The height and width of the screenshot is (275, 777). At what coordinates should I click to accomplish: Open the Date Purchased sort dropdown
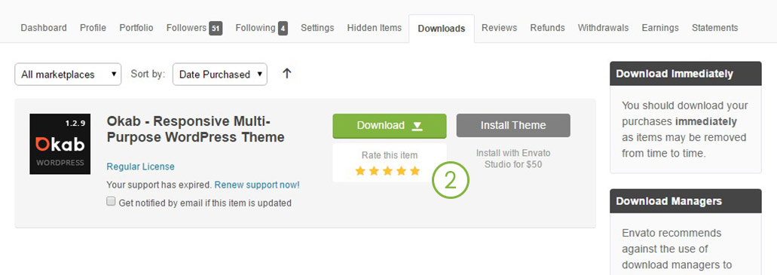219,75
